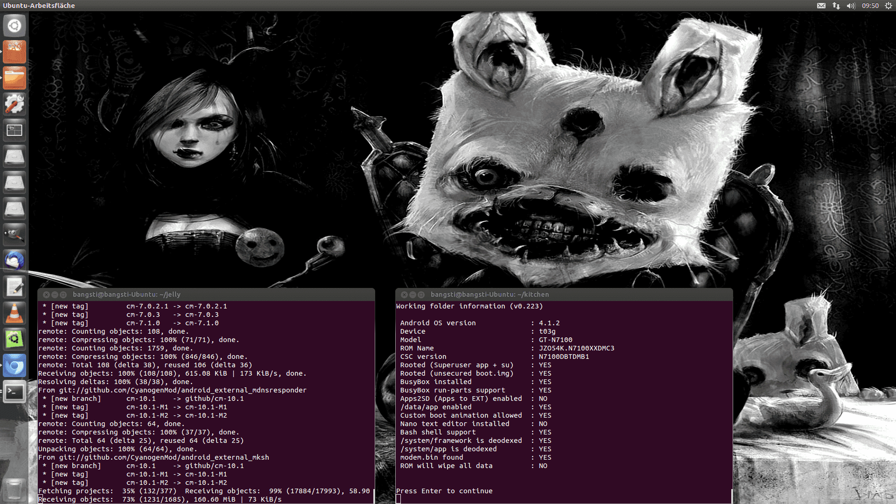This screenshot has height=504, width=896.
Task: Open the sound volume indicator
Action: point(851,6)
